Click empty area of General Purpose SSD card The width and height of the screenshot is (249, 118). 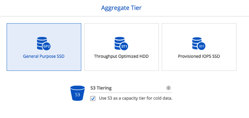pyautogui.click(x=20, y=33)
